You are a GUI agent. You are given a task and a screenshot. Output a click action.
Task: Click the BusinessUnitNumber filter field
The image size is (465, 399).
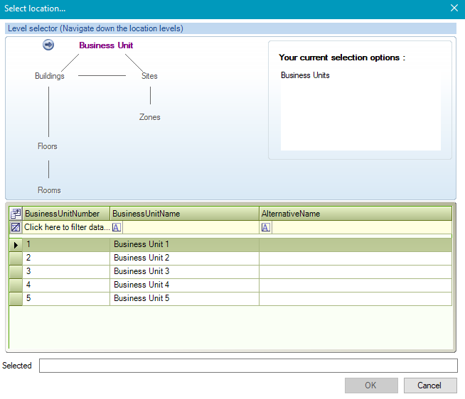coord(67,227)
